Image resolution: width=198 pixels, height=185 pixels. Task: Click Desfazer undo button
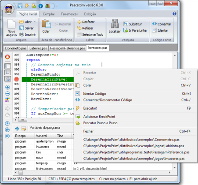pos(86,22)
